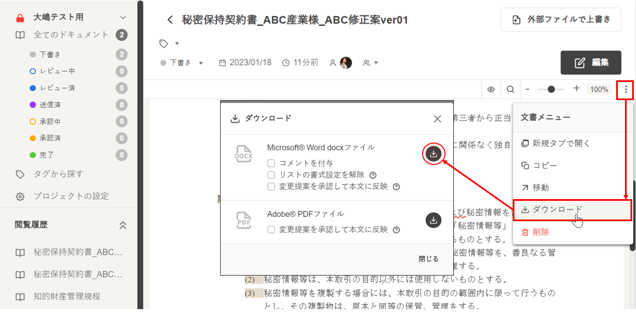Screen dimensions: 636x313
Task: Choose 新規タブで開く in the document menu
Action: point(556,144)
